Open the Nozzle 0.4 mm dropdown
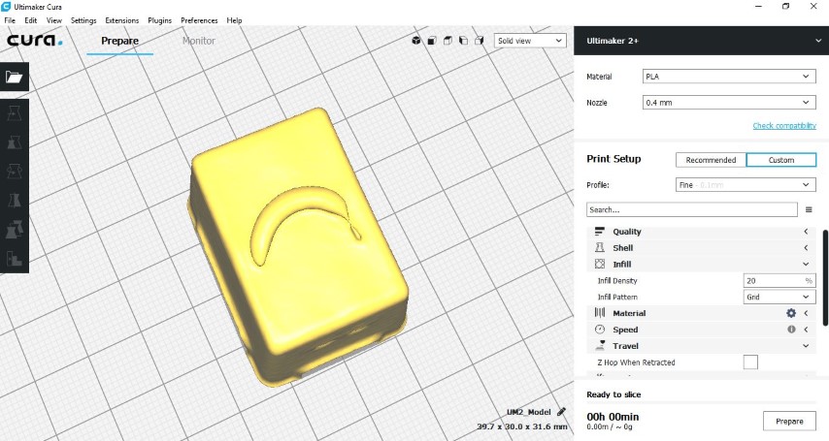This screenshot has width=829, height=441. coord(729,103)
